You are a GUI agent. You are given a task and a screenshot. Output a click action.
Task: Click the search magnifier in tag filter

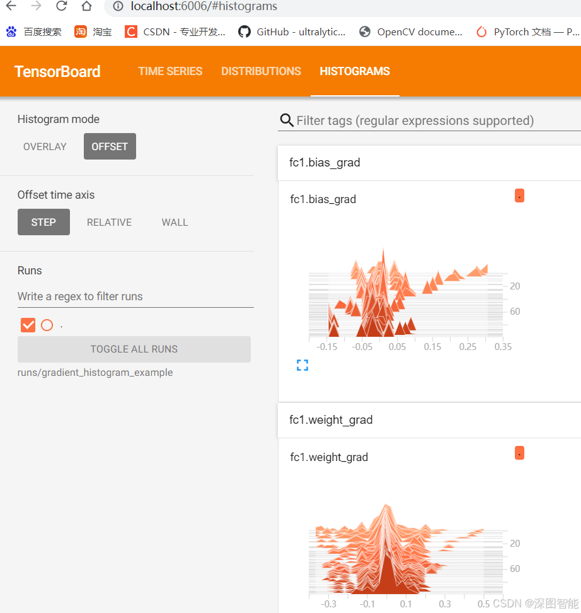click(287, 120)
